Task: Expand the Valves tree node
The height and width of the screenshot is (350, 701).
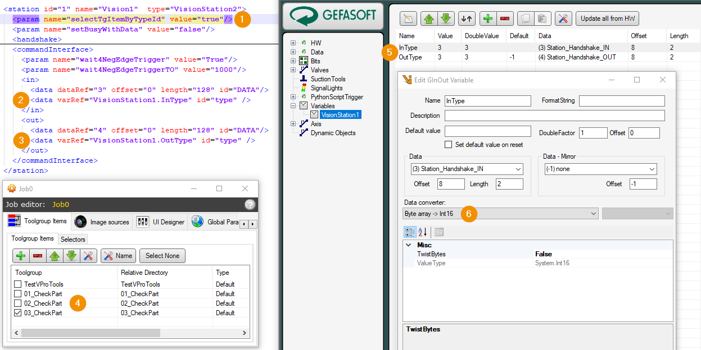Action: coord(293,70)
